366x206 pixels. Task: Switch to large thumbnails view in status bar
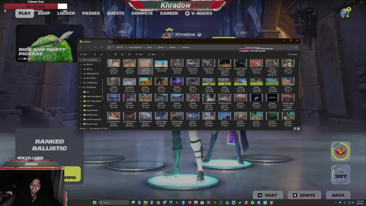click(298, 128)
